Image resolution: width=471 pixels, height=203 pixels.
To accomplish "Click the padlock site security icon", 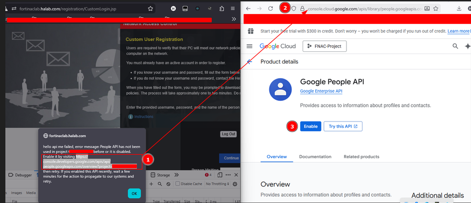I will click(302, 8).
